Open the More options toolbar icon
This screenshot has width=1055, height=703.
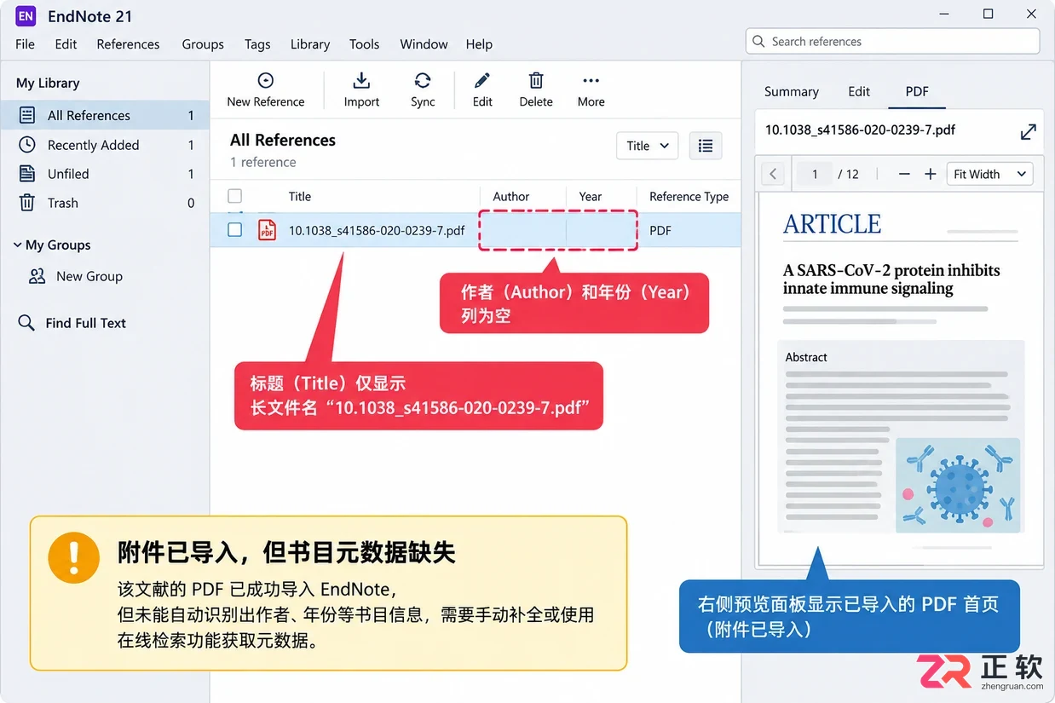click(x=591, y=80)
